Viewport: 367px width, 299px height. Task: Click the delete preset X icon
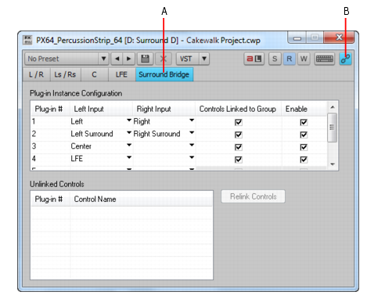[164, 59]
